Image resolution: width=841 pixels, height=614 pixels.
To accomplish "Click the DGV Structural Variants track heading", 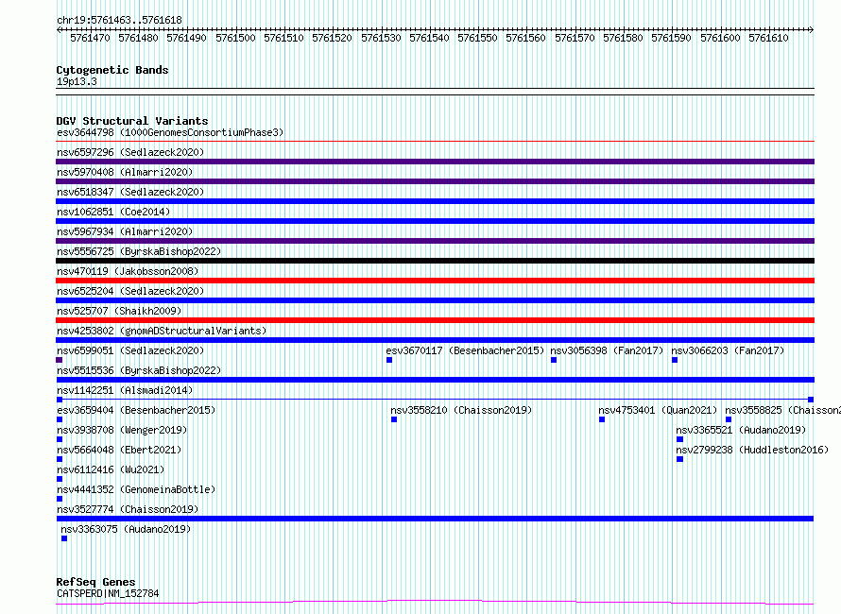I will pyautogui.click(x=132, y=121).
